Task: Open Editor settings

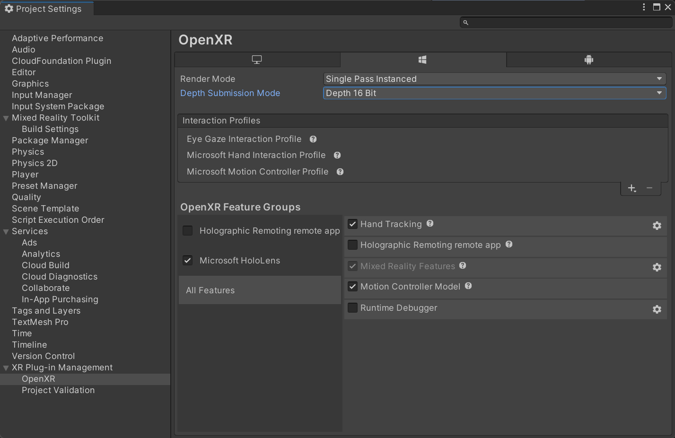Action: point(24,72)
